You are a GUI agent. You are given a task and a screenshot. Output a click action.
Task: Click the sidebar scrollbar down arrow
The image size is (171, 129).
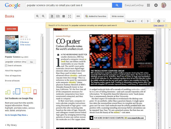tap(42, 127)
